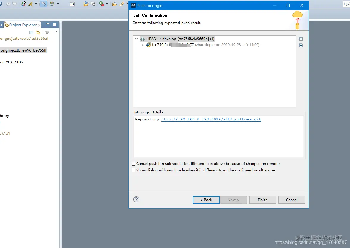Maximize the Project Explorer view
Viewport: 350px width, 248px height.
coord(55,25)
